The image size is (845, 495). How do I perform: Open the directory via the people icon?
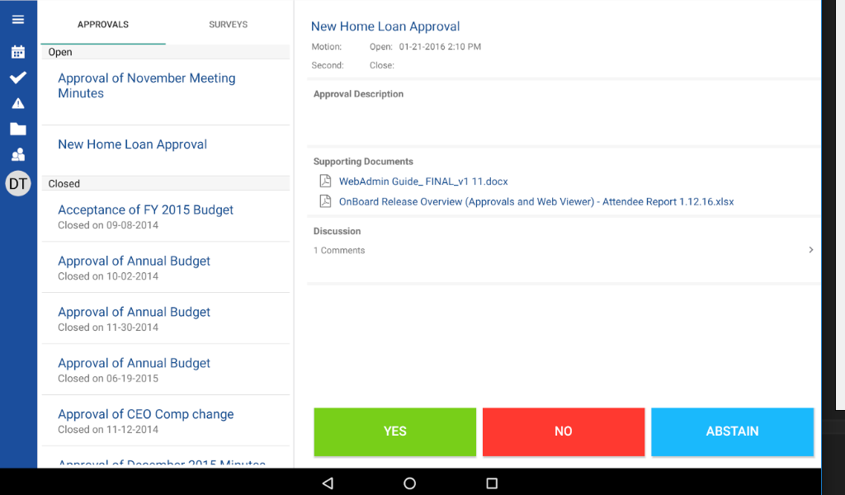pyautogui.click(x=18, y=155)
